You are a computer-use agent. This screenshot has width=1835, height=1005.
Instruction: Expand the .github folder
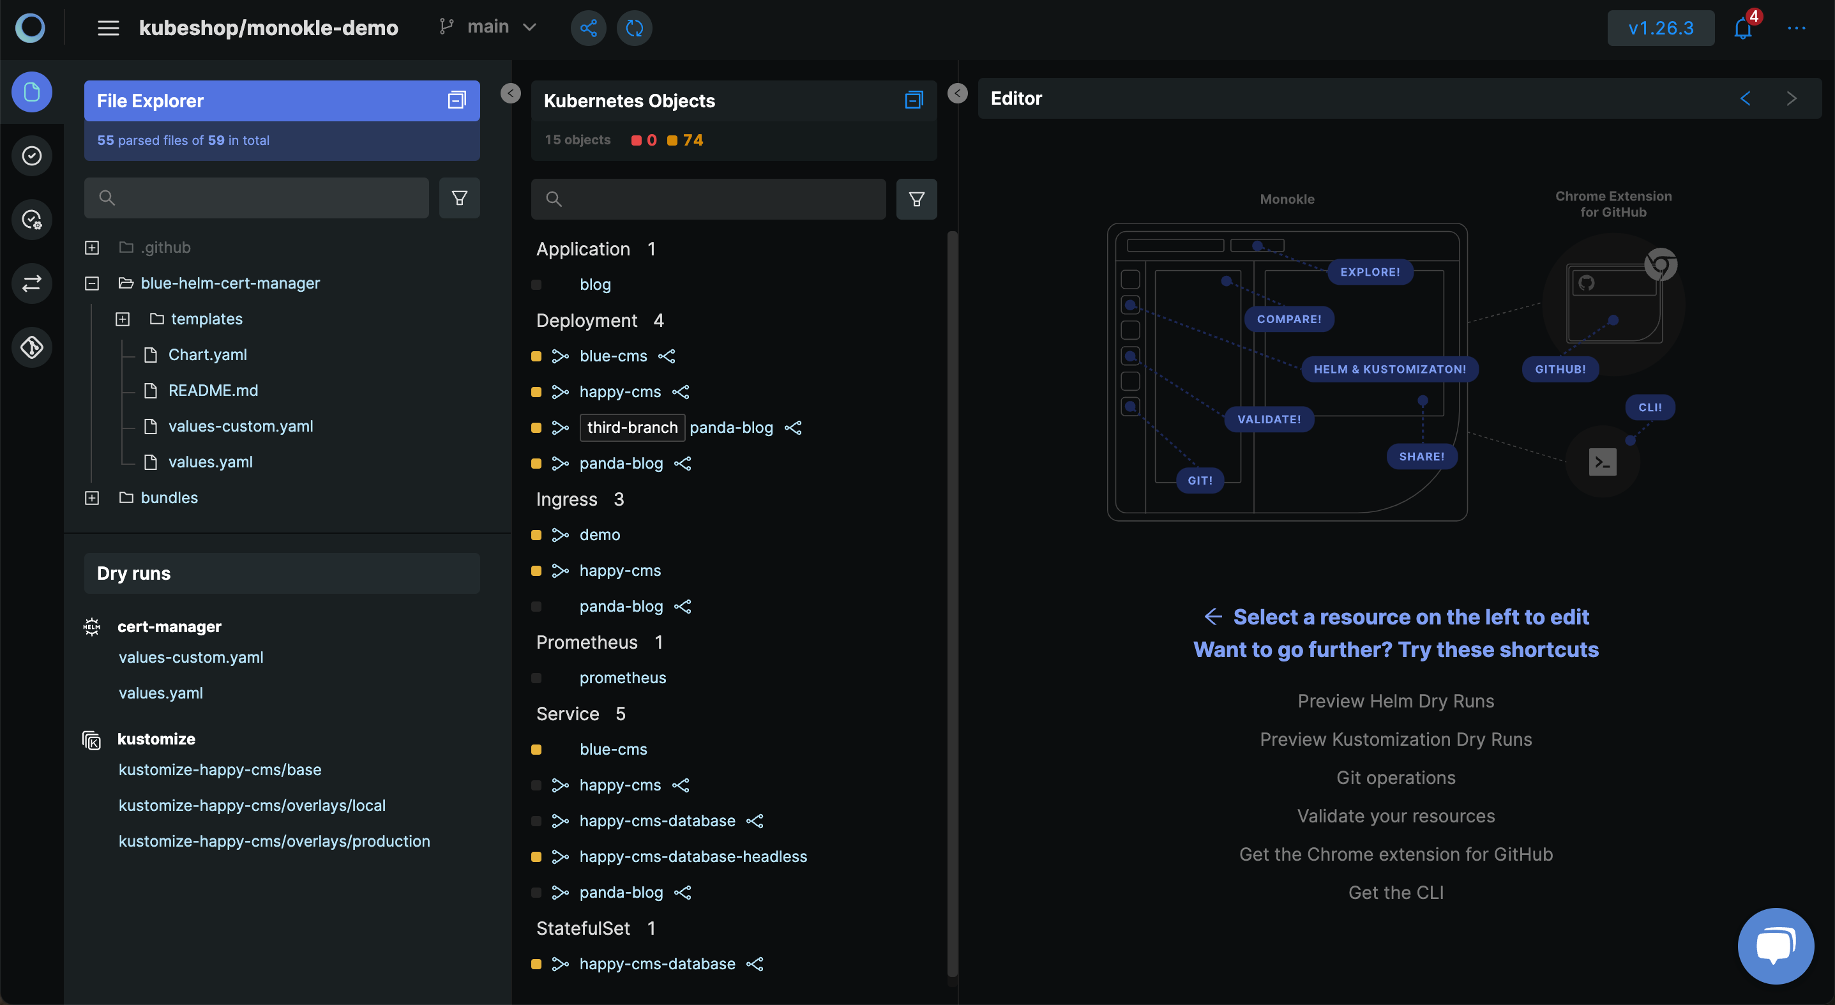92,248
